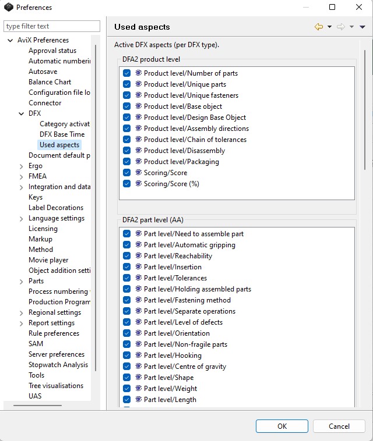This screenshot has height=441, width=373.
Task: Select DFX Base Time preference page
Action: tap(62, 134)
